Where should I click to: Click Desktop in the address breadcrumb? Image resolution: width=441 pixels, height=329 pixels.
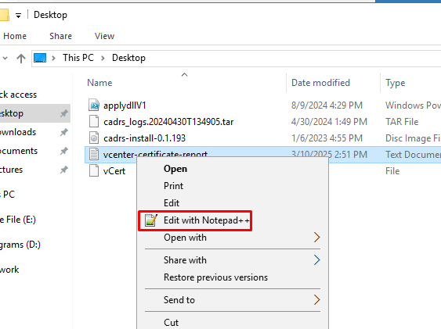point(128,58)
